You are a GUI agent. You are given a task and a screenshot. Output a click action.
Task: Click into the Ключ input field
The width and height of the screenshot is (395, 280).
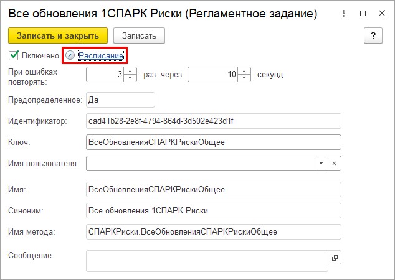tap(214, 142)
